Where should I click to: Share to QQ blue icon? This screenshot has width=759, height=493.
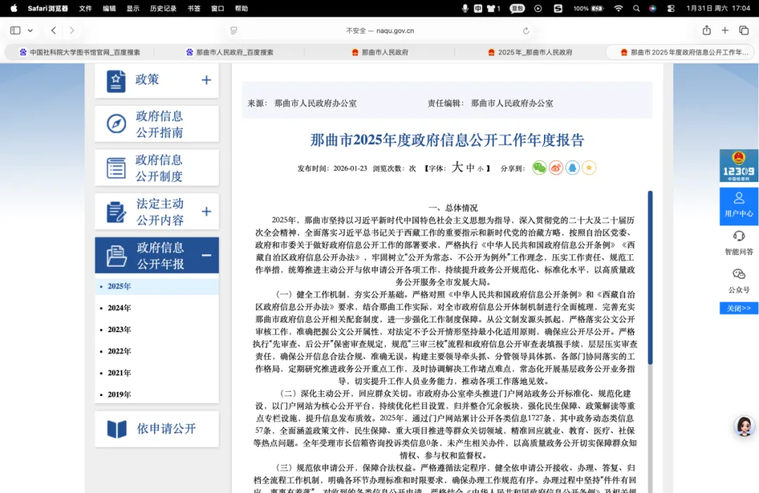pos(572,168)
